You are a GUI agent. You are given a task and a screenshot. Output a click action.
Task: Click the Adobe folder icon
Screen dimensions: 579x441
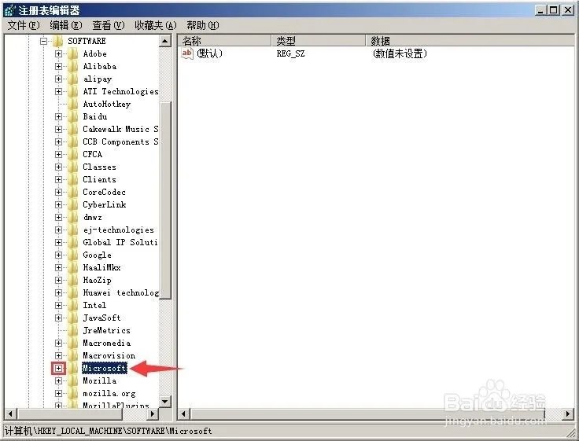point(73,54)
